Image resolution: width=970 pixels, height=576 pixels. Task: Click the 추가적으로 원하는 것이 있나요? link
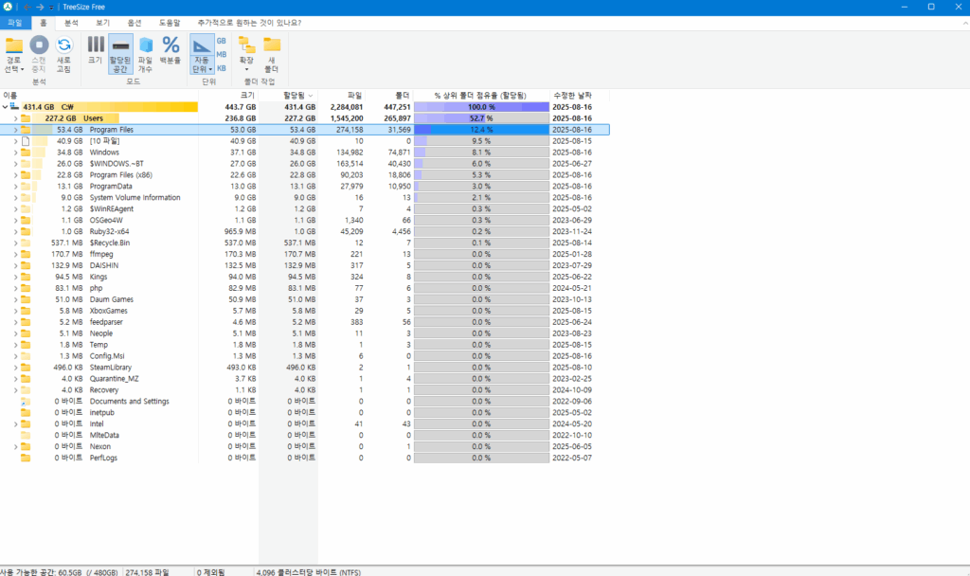point(249,23)
